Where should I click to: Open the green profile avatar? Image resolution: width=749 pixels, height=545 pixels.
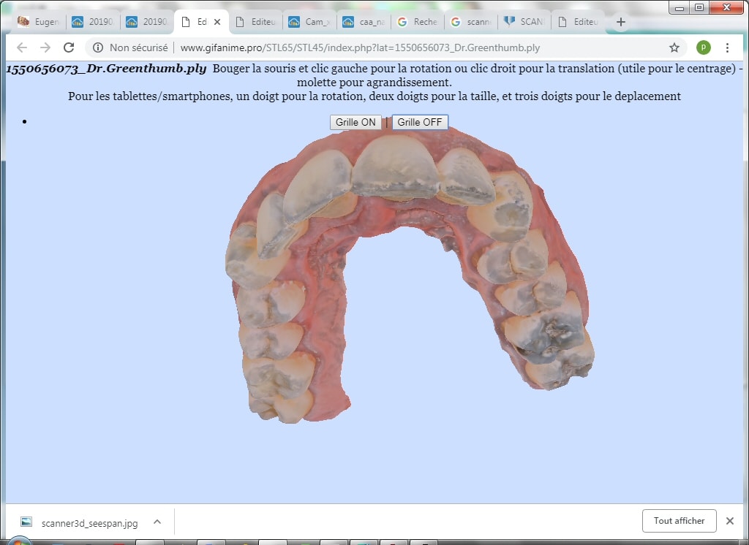[x=703, y=47]
